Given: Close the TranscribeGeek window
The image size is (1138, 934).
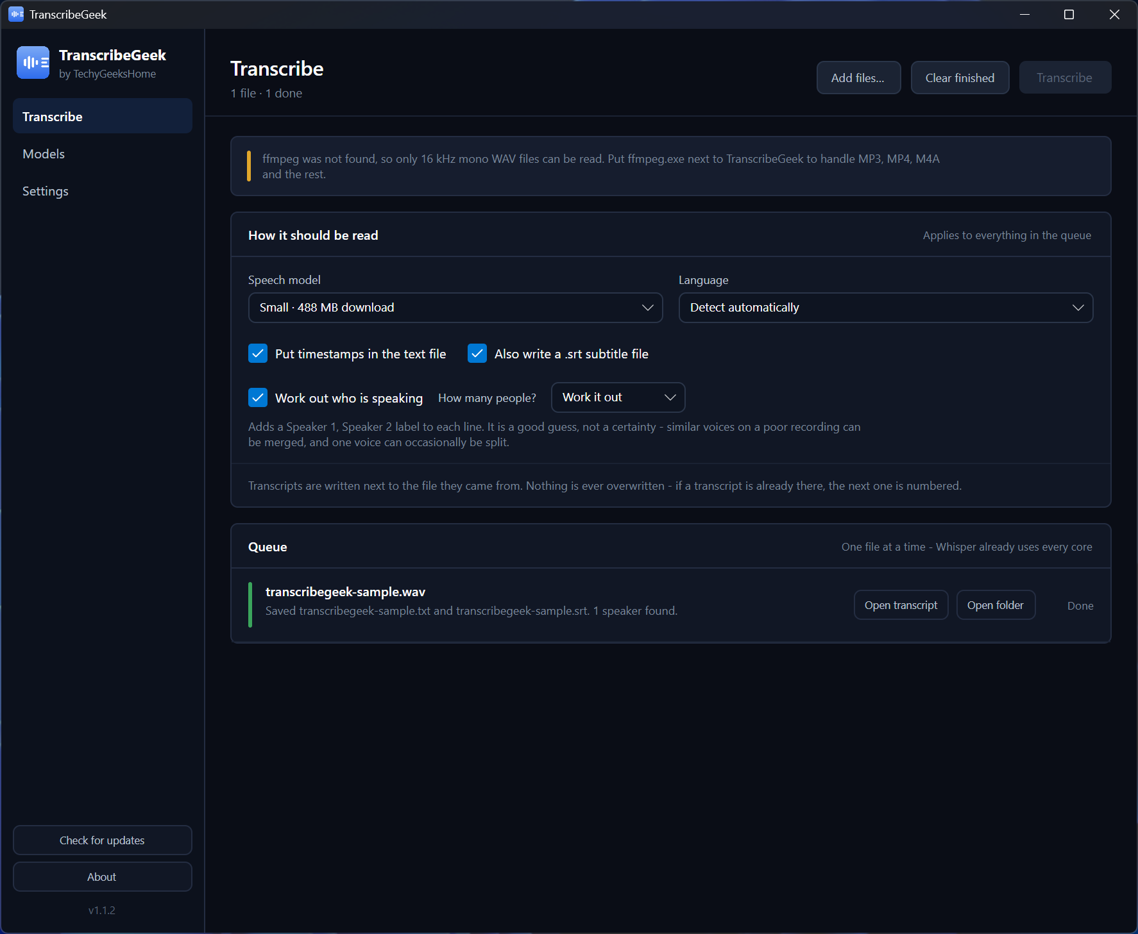Looking at the screenshot, I should [1114, 14].
